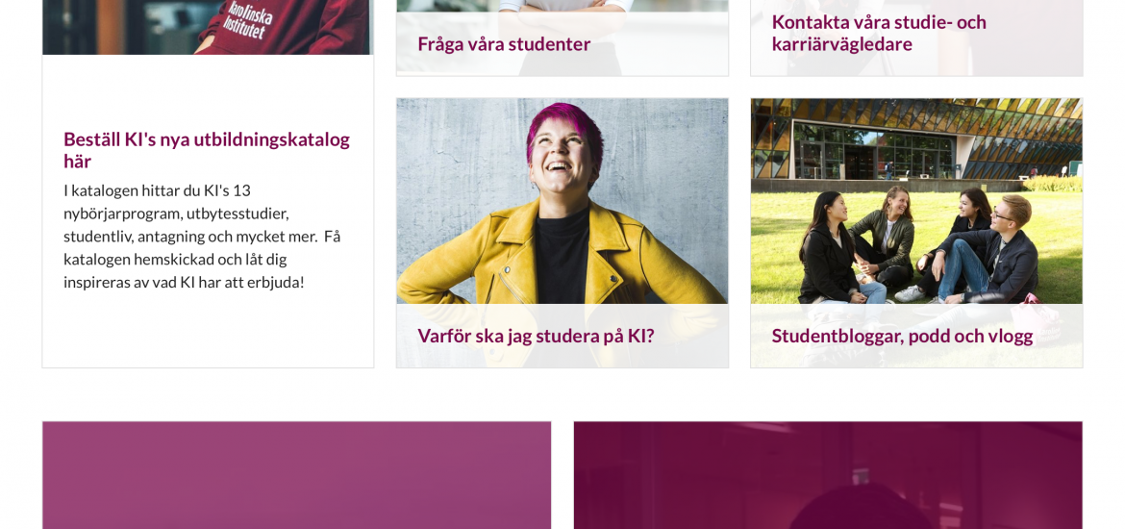The width and height of the screenshot is (1125, 529).
Task: Click the Karolinska Institutet logo on red sweatshirt
Action: (247, 20)
